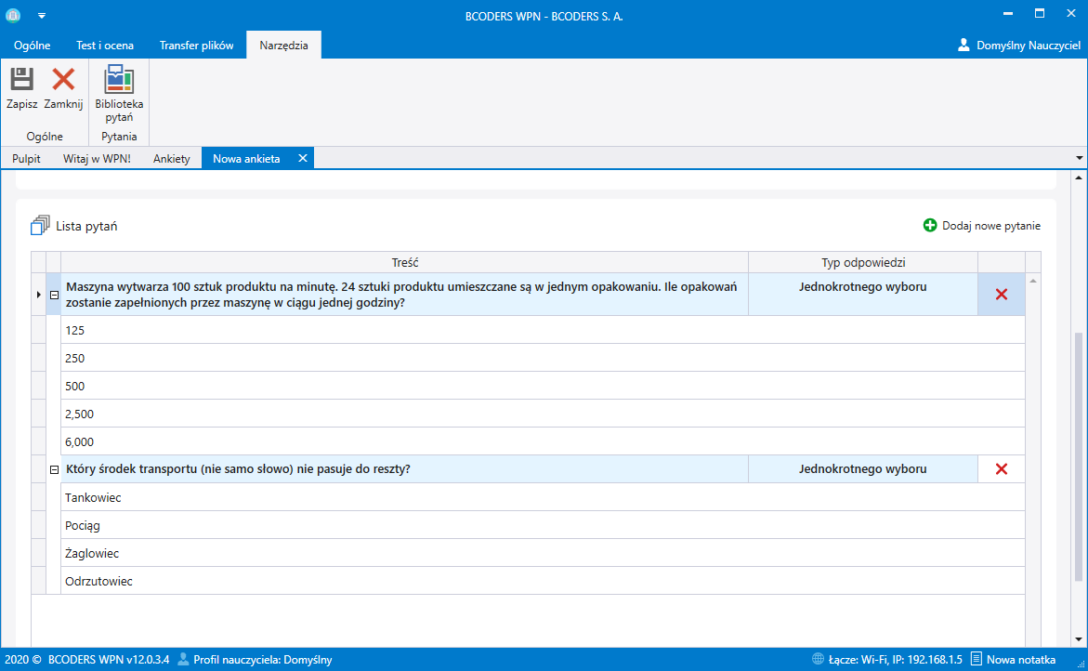Open the Test i ocena ribbon tab
This screenshot has height=671, width=1088.
point(105,46)
